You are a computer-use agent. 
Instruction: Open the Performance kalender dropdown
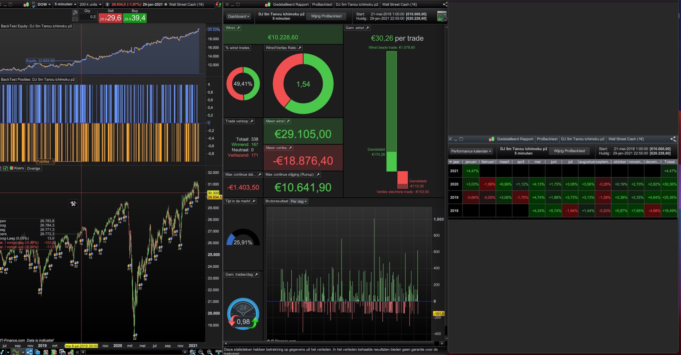pyautogui.click(x=471, y=151)
